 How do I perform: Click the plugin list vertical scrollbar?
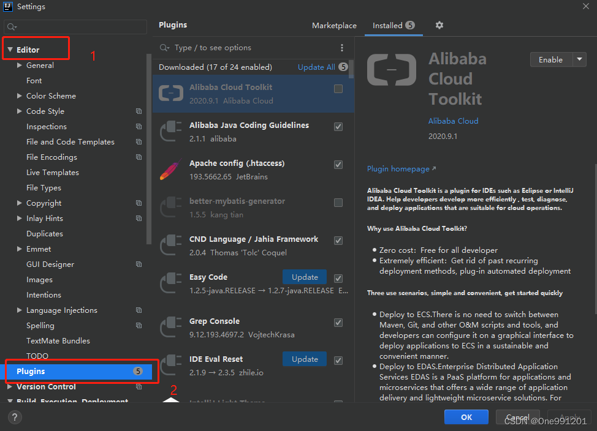(x=351, y=69)
